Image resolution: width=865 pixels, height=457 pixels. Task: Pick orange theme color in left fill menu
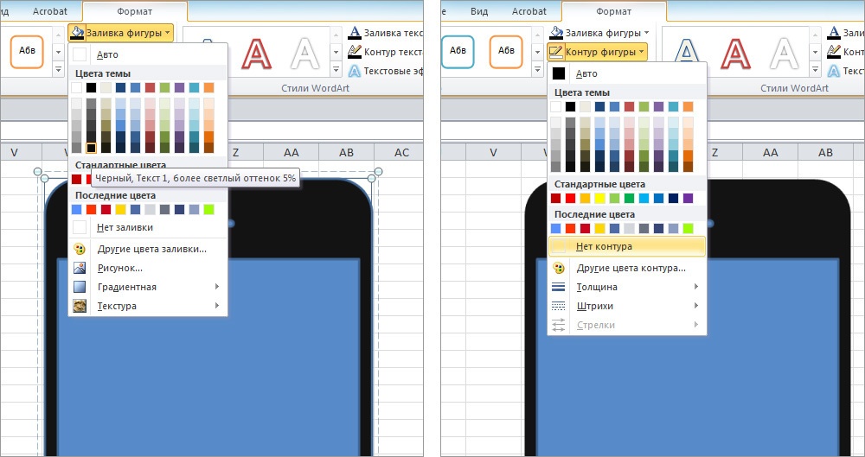208,87
